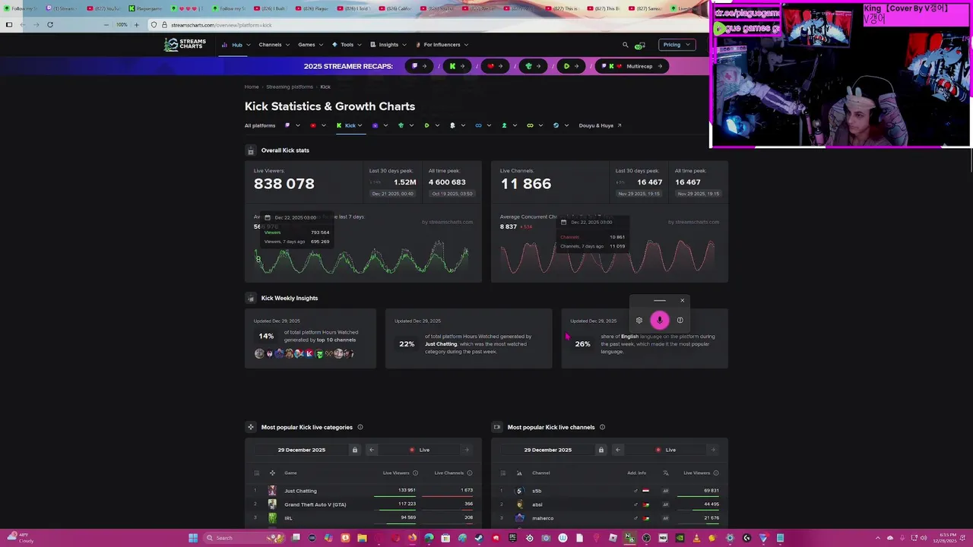Click help icon in floating mic widget
973x547 pixels.
pos(680,321)
